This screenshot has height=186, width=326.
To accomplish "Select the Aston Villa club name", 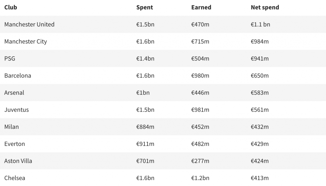I will (x=18, y=161).
